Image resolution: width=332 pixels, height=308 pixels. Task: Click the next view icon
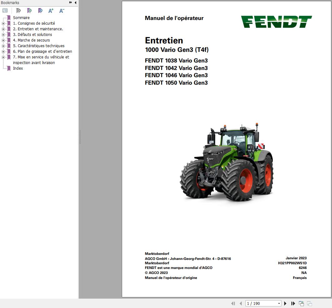pos(309,303)
